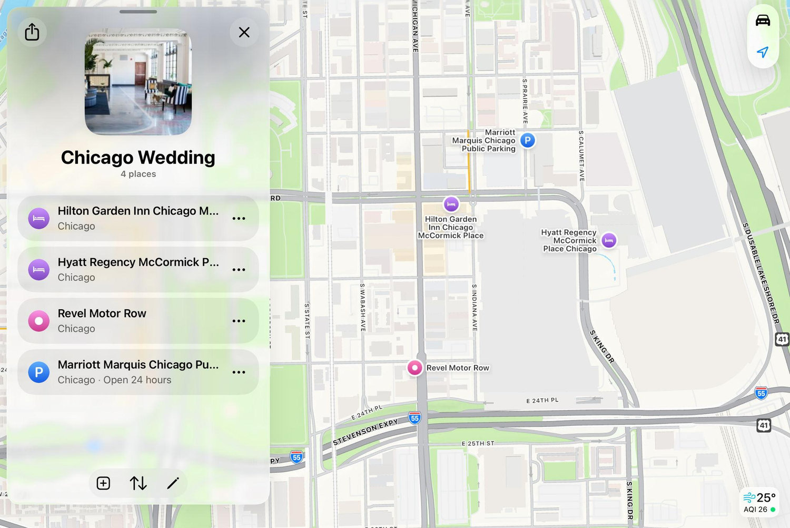Sort the guide places
The image size is (790, 528).
click(138, 483)
